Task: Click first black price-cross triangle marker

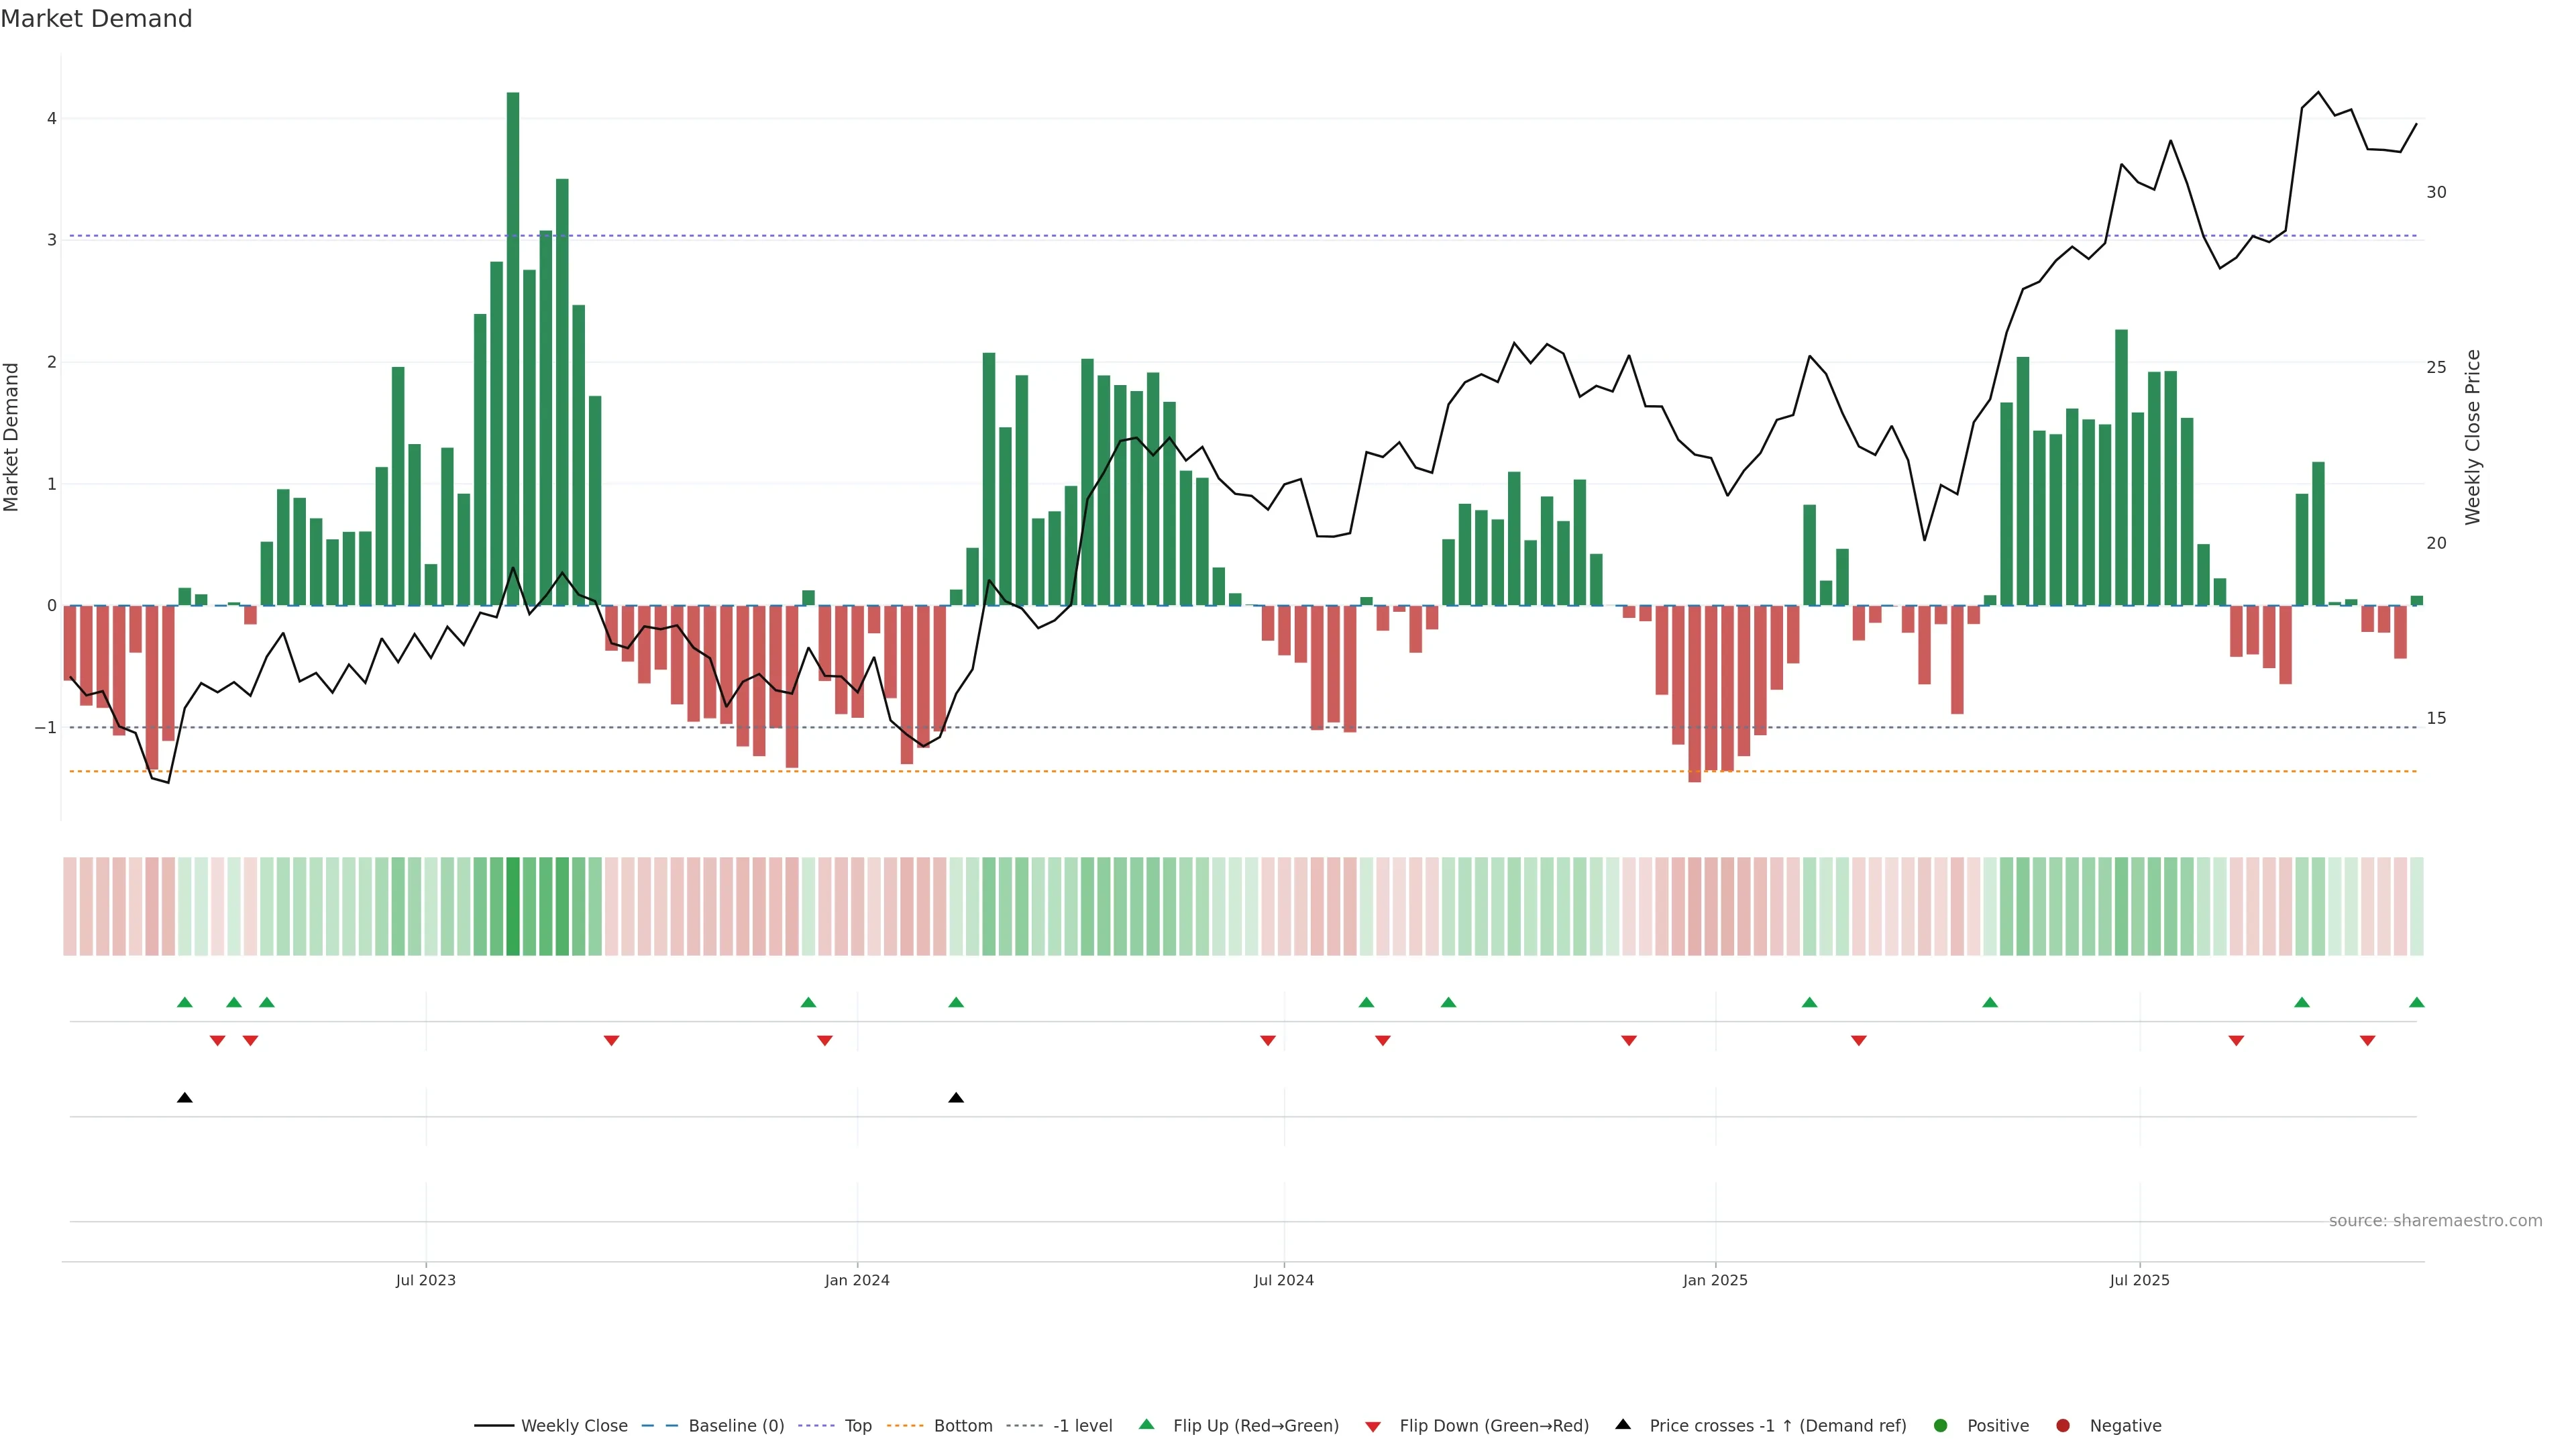Action: pos(185,1098)
